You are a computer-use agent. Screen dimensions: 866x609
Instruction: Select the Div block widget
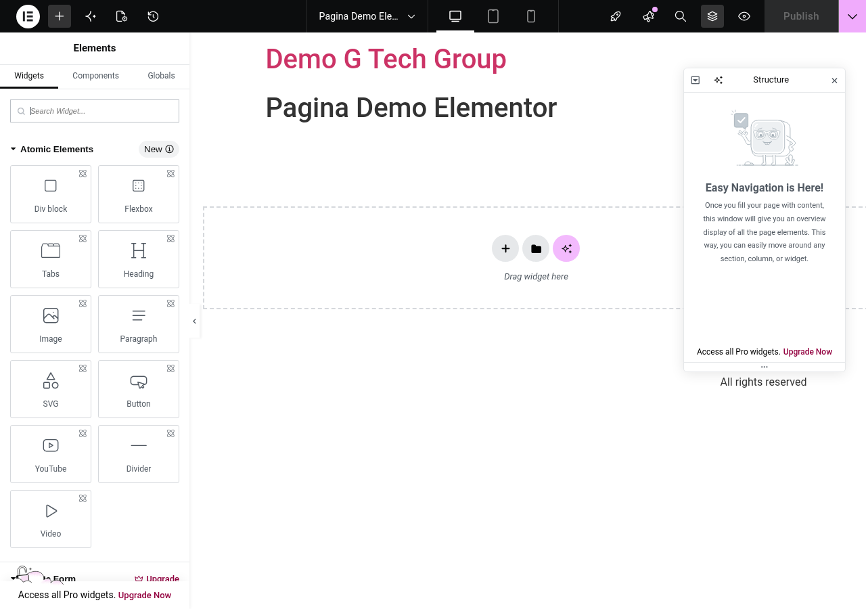click(51, 194)
